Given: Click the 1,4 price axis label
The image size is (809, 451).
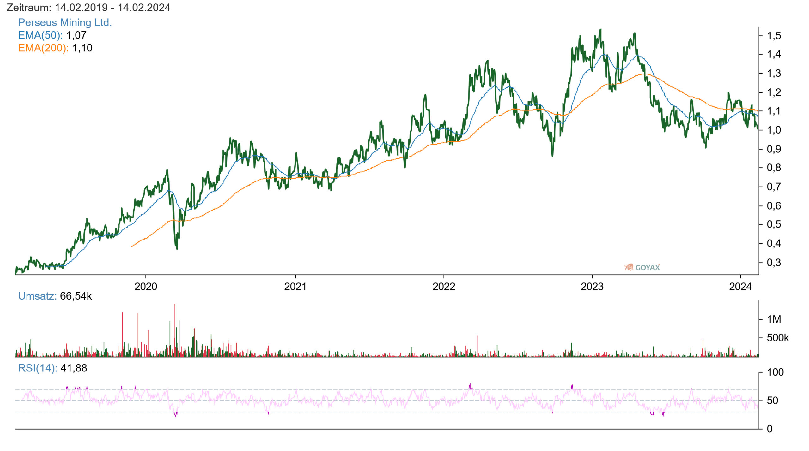Looking at the screenshot, I should point(774,54).
